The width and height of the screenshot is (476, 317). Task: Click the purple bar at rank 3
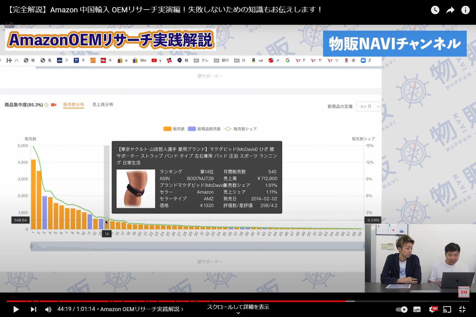[x=45, y=212]
